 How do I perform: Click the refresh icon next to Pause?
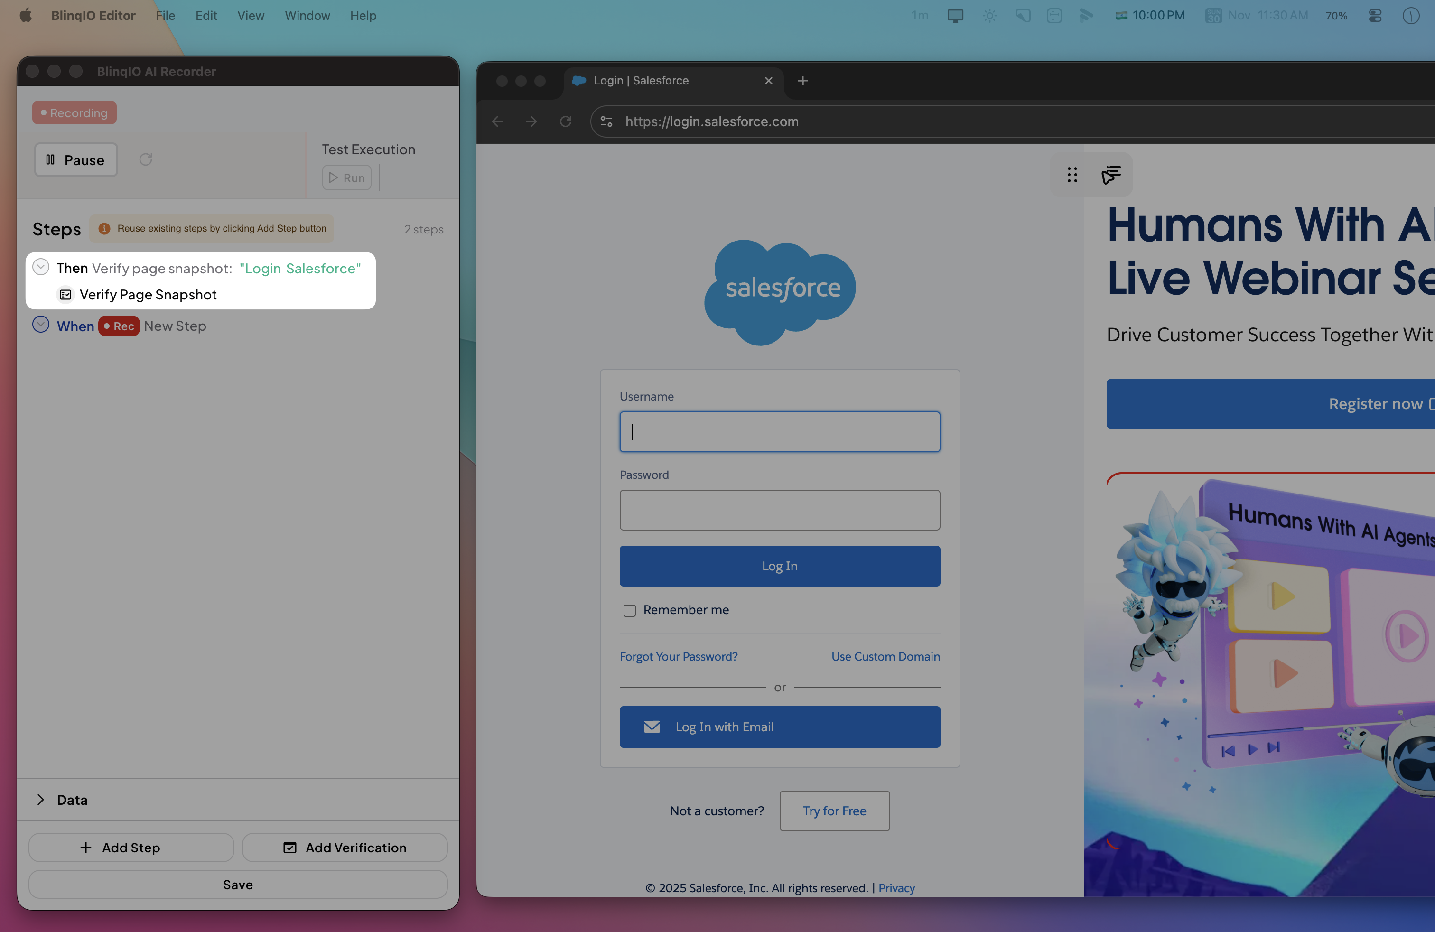pos(145,160)
